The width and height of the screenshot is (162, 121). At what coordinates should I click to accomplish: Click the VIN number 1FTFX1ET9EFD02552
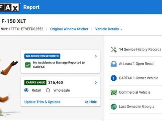26,29
